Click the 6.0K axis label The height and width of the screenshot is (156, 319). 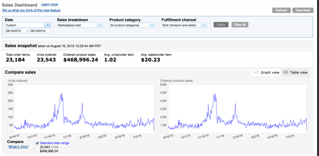pyautogui.click(x=164, y=85)
